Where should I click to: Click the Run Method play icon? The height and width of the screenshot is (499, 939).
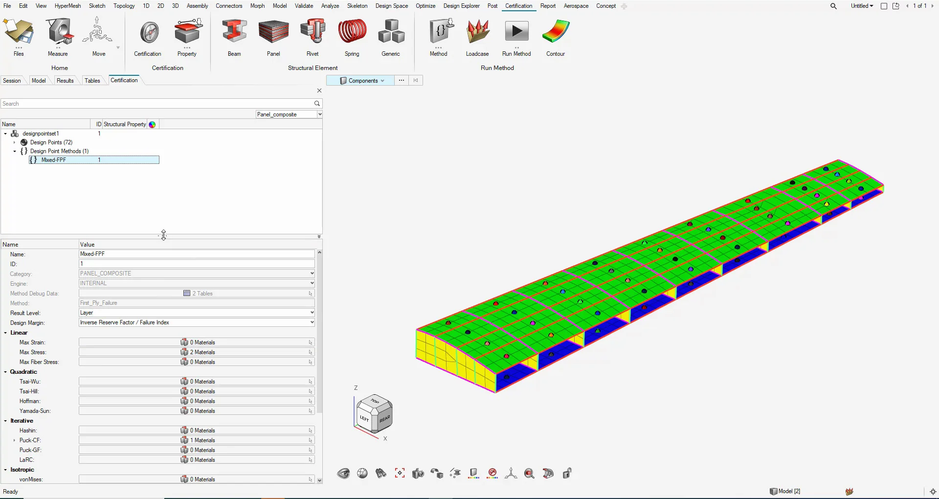tap(516, 32)
